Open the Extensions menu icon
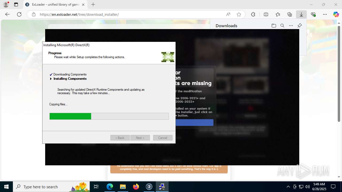This screenshot has height=192, width=342. [x=253, y=14]
